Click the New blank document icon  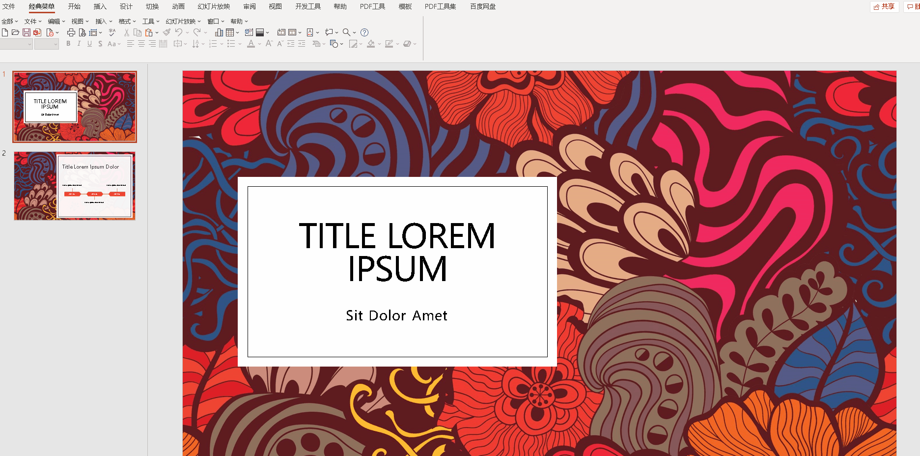tap(5, 32)
